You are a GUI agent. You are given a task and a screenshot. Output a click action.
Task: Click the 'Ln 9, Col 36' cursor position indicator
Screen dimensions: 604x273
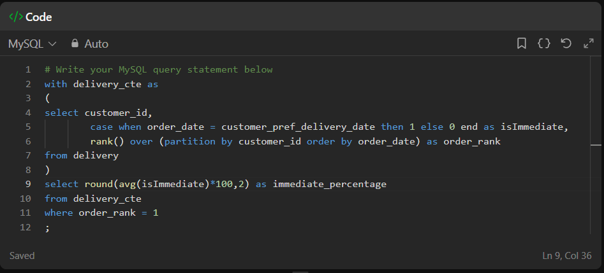[567, 256]
